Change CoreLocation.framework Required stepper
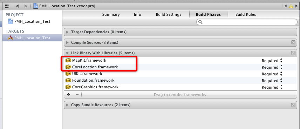The width and height of the screenshot is (300, 129). (x=281, y=67)
